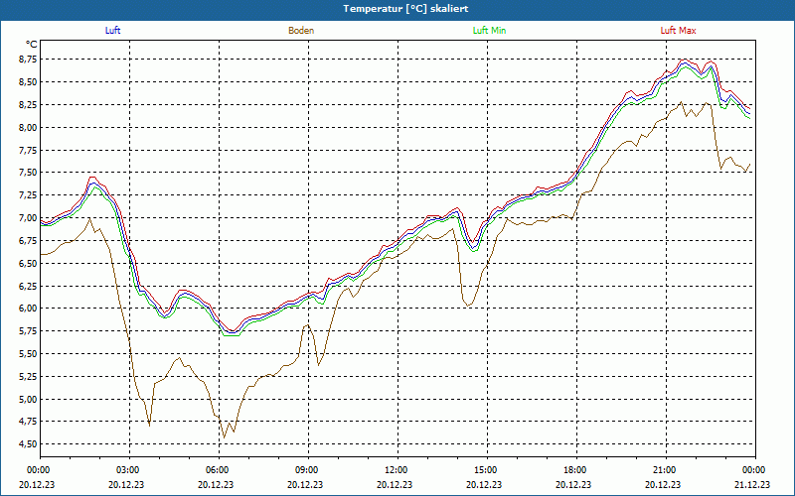This screenshot has width=795, height=496.
Task: Click the 21.12.23 date label
Action: pyautogui.click(x=752, y=484)
